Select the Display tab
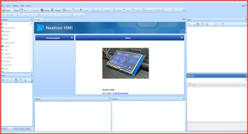This screenshot has width=248, height=134. click(38, 20)
